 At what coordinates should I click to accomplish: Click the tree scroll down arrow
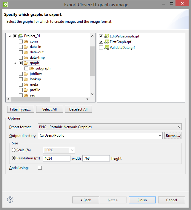click(x=92, y=94)
